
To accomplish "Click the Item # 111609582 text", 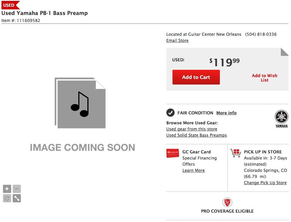I will pos(21,21).
